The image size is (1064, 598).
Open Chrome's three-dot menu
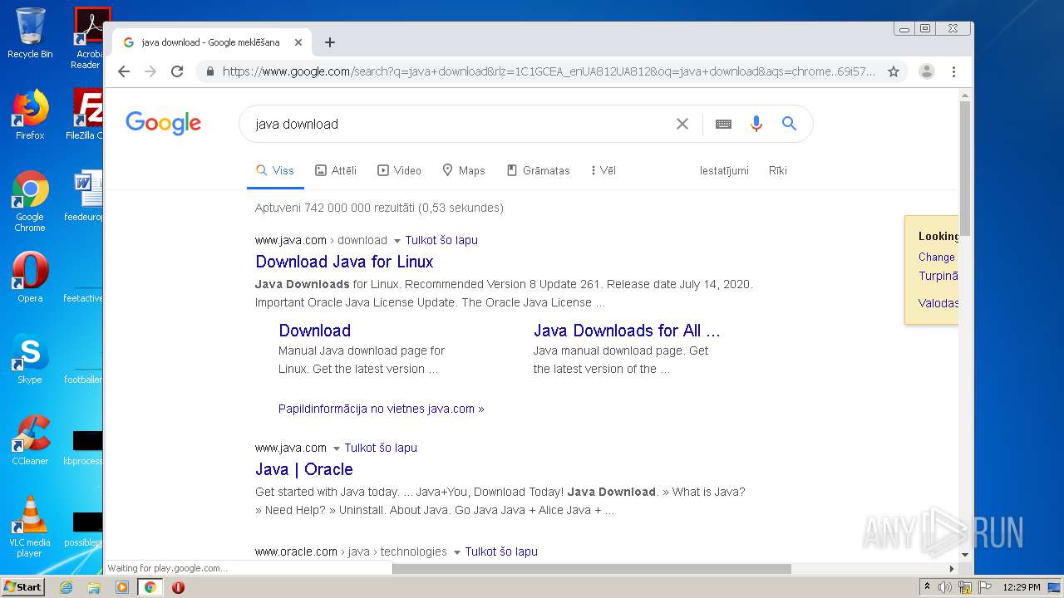click(954, 71)
